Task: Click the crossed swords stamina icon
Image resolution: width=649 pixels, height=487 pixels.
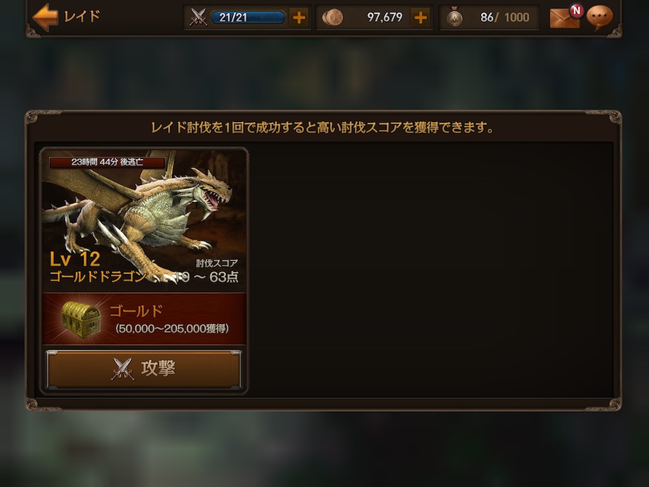Action: click(x=198, y=18)
